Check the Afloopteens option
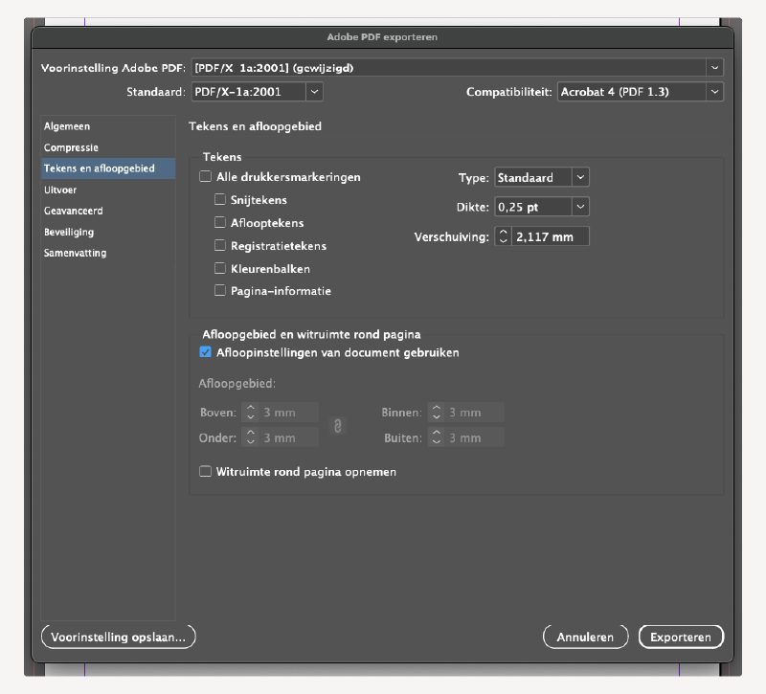 220,222
